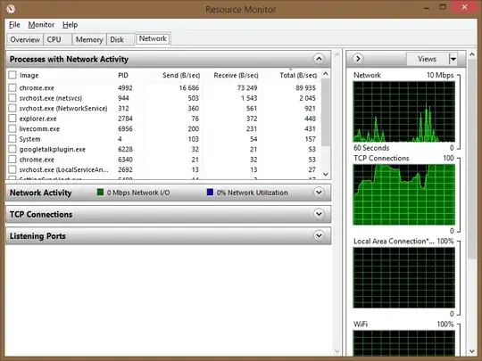The image size is (482, 361).
Task: Click the 0% Network Utilization label
Action: pyautogui.click(x=252, y=193)
